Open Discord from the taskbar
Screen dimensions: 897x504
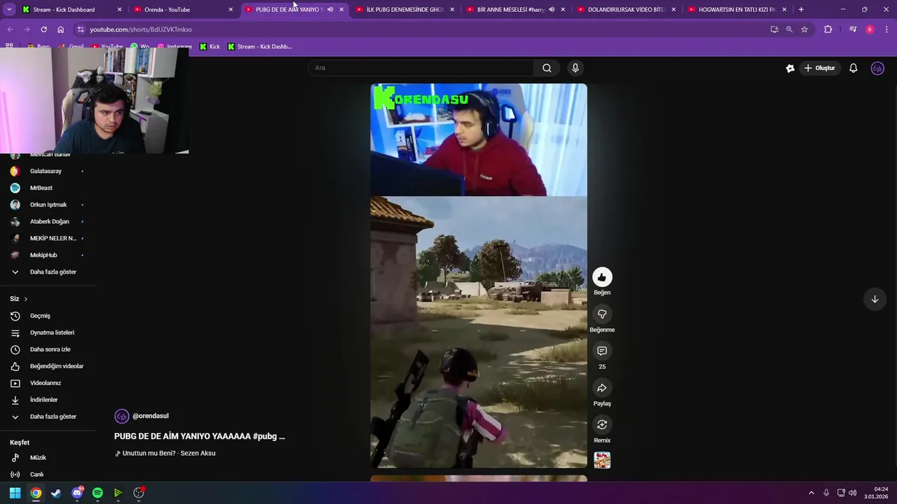click(77, 493)
